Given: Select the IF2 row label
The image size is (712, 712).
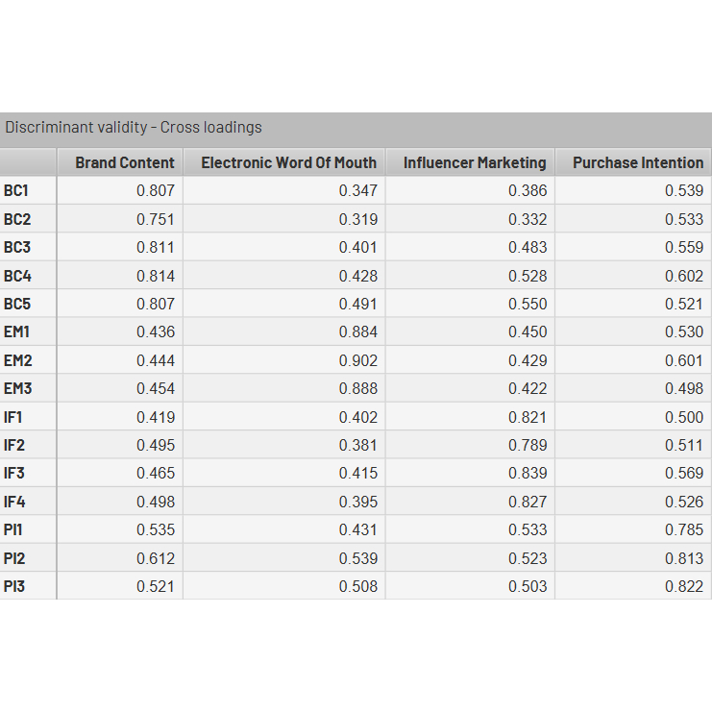Looking at the screenshot, I should pos(14,445).
